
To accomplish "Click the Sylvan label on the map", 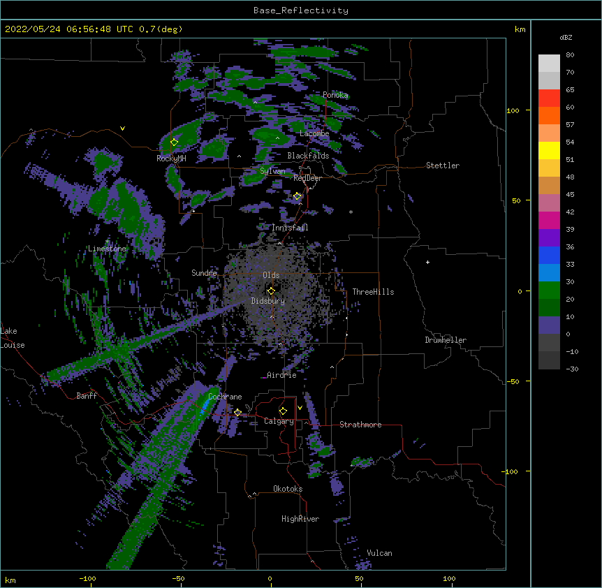I will [272, 171].
